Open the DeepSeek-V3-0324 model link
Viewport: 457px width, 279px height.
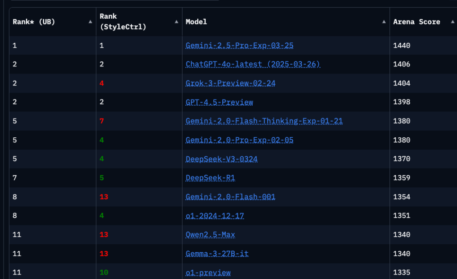(221, 159)
